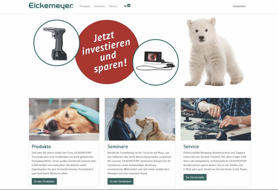Click the Anmelden link
The width and height of the screenshot is (278, 190).
point(239,6)
